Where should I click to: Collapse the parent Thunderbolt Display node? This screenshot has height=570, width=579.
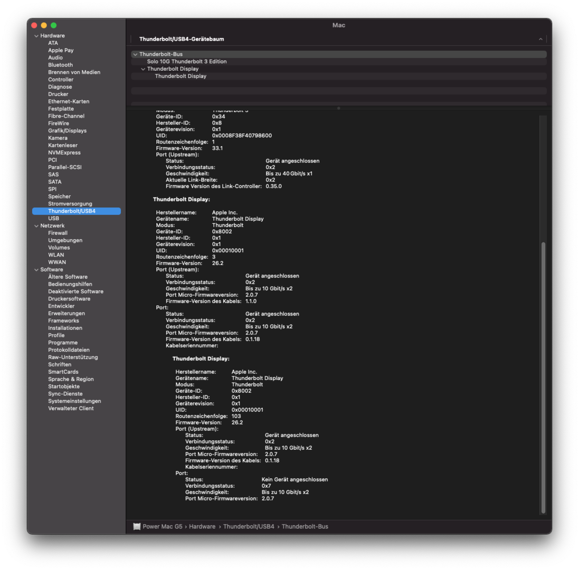pos(143,69)
